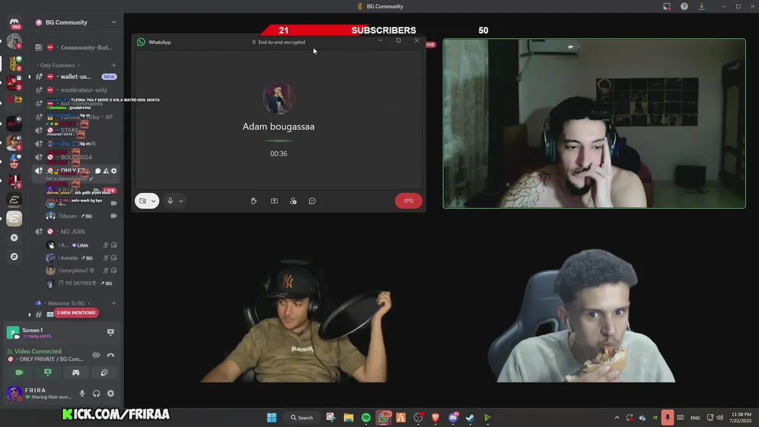Open Windows Start menu
The height and width of the screenshot is (427, 759).
(x=272, y=418)
